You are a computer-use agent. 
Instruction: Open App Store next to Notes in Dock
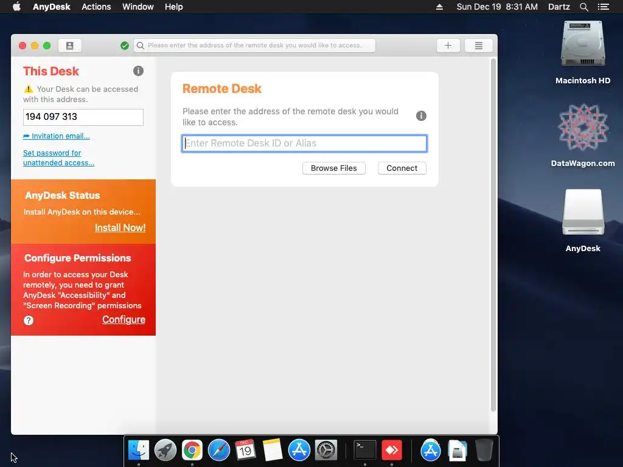[x=299, y=451]
